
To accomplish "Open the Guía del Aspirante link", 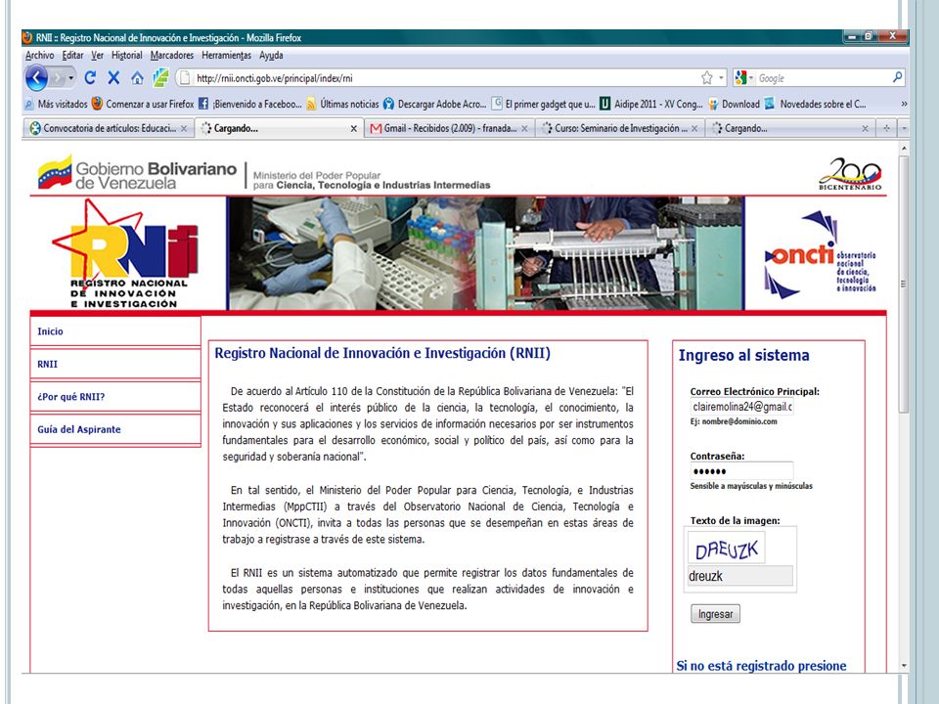I will point(79,429).
